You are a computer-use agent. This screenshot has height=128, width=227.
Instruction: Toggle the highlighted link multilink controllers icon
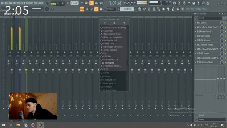tap(96, 9)
